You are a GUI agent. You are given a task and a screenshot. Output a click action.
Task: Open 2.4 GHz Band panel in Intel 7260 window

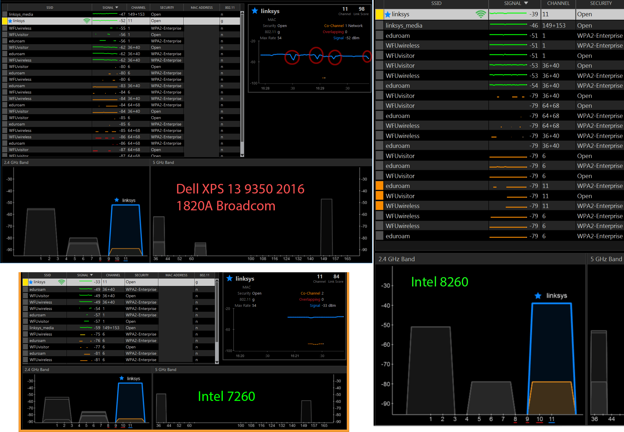37,370
